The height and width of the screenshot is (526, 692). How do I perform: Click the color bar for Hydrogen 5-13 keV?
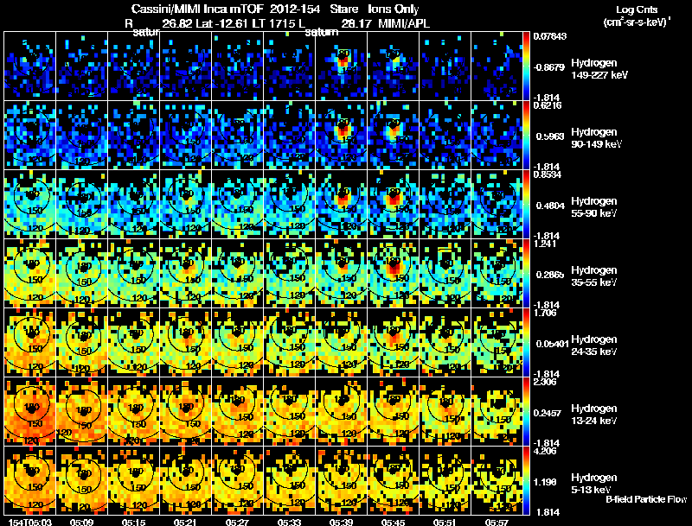tap(526, 481)
